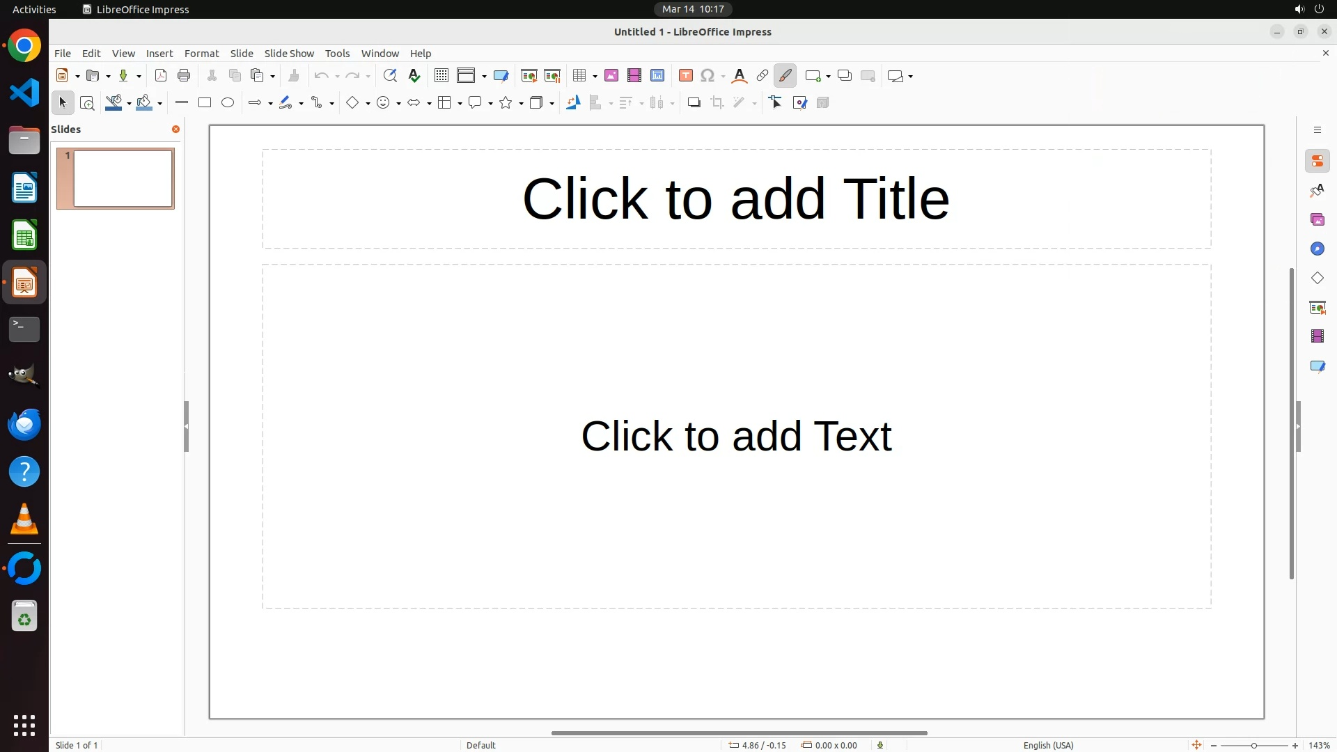Select slide 1 thumbnail in Slides panel
Image resolution: width=1337 pixels, height=752 pixels.
tap(123, 179)
